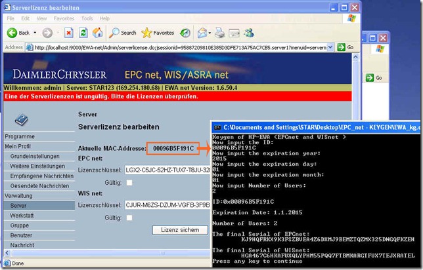Viewport: 423px width, 270px height.
Task: Open Gesendete Nachrichten sidebar link
Action: point(39,186)
